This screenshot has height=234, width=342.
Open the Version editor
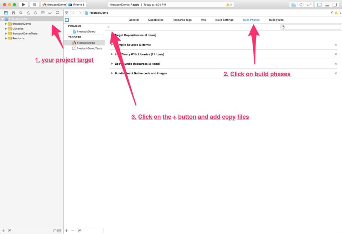pyautogui.click(x=309, y=4)
